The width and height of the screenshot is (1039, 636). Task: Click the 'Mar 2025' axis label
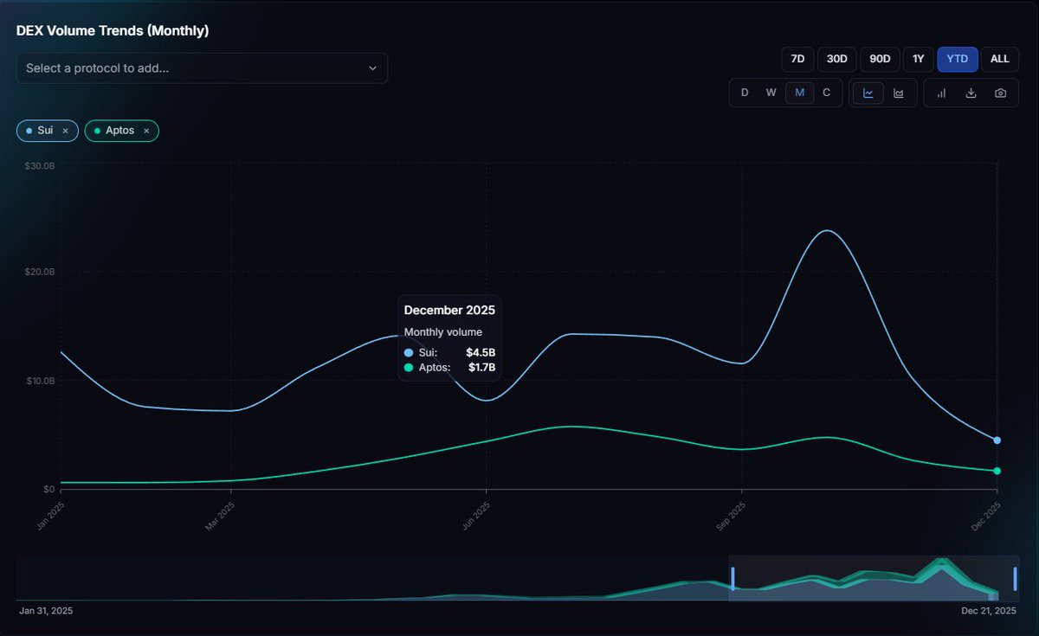tap(219, 517)
